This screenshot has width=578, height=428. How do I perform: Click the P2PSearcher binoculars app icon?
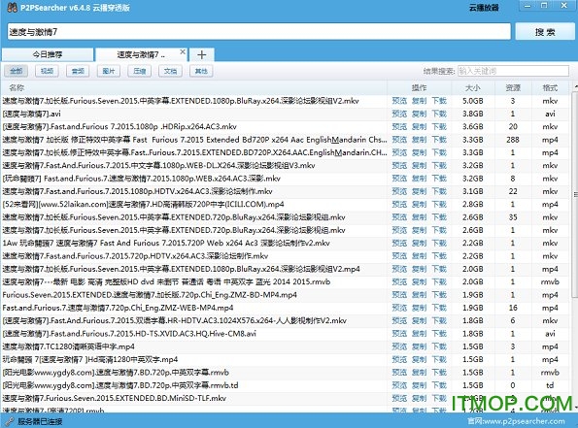tap(13, 7)
